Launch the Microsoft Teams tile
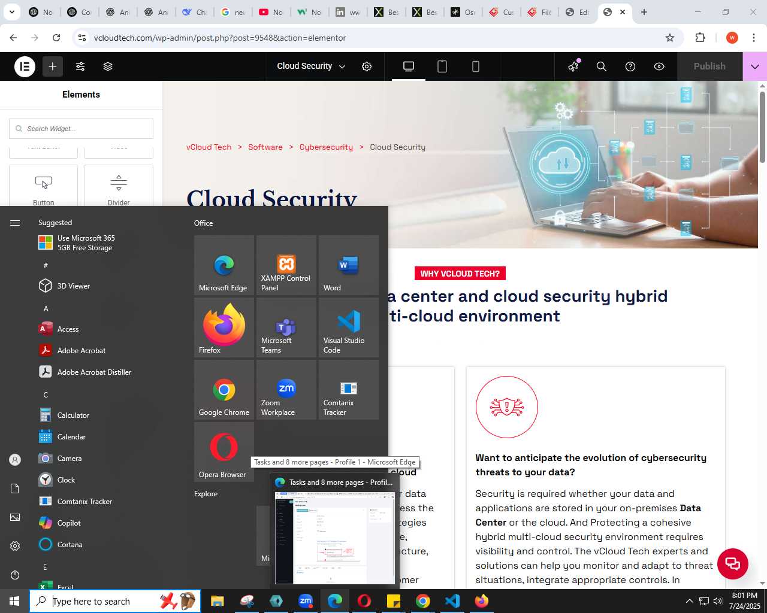Image resolution: width=767 pixels, height=613 pixels. click(x=286, y=327)
